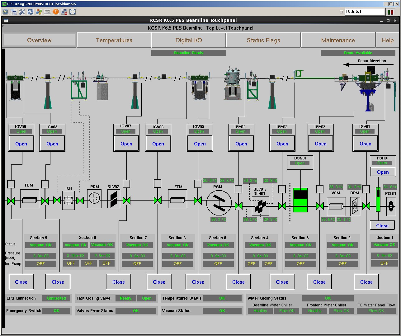Click the PGM monochromator icon
The image size is (401, 336).
pyautogui.click(x=219, y=203)
